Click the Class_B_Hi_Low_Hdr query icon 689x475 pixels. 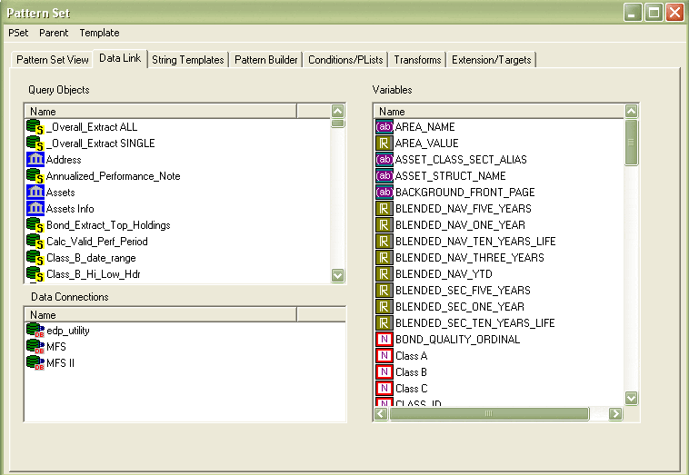tap(35, 274)
